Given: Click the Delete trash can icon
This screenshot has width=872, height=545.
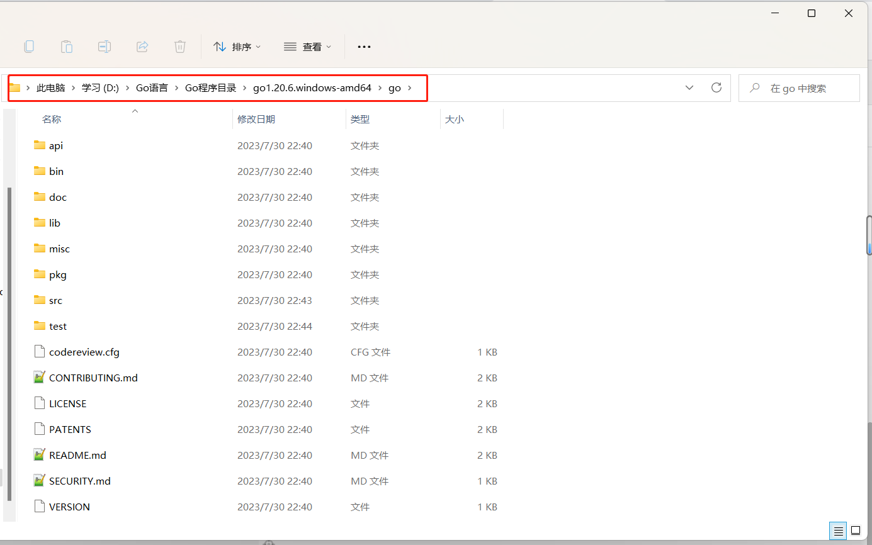Looking at the screenshot, I should (180, 47).
